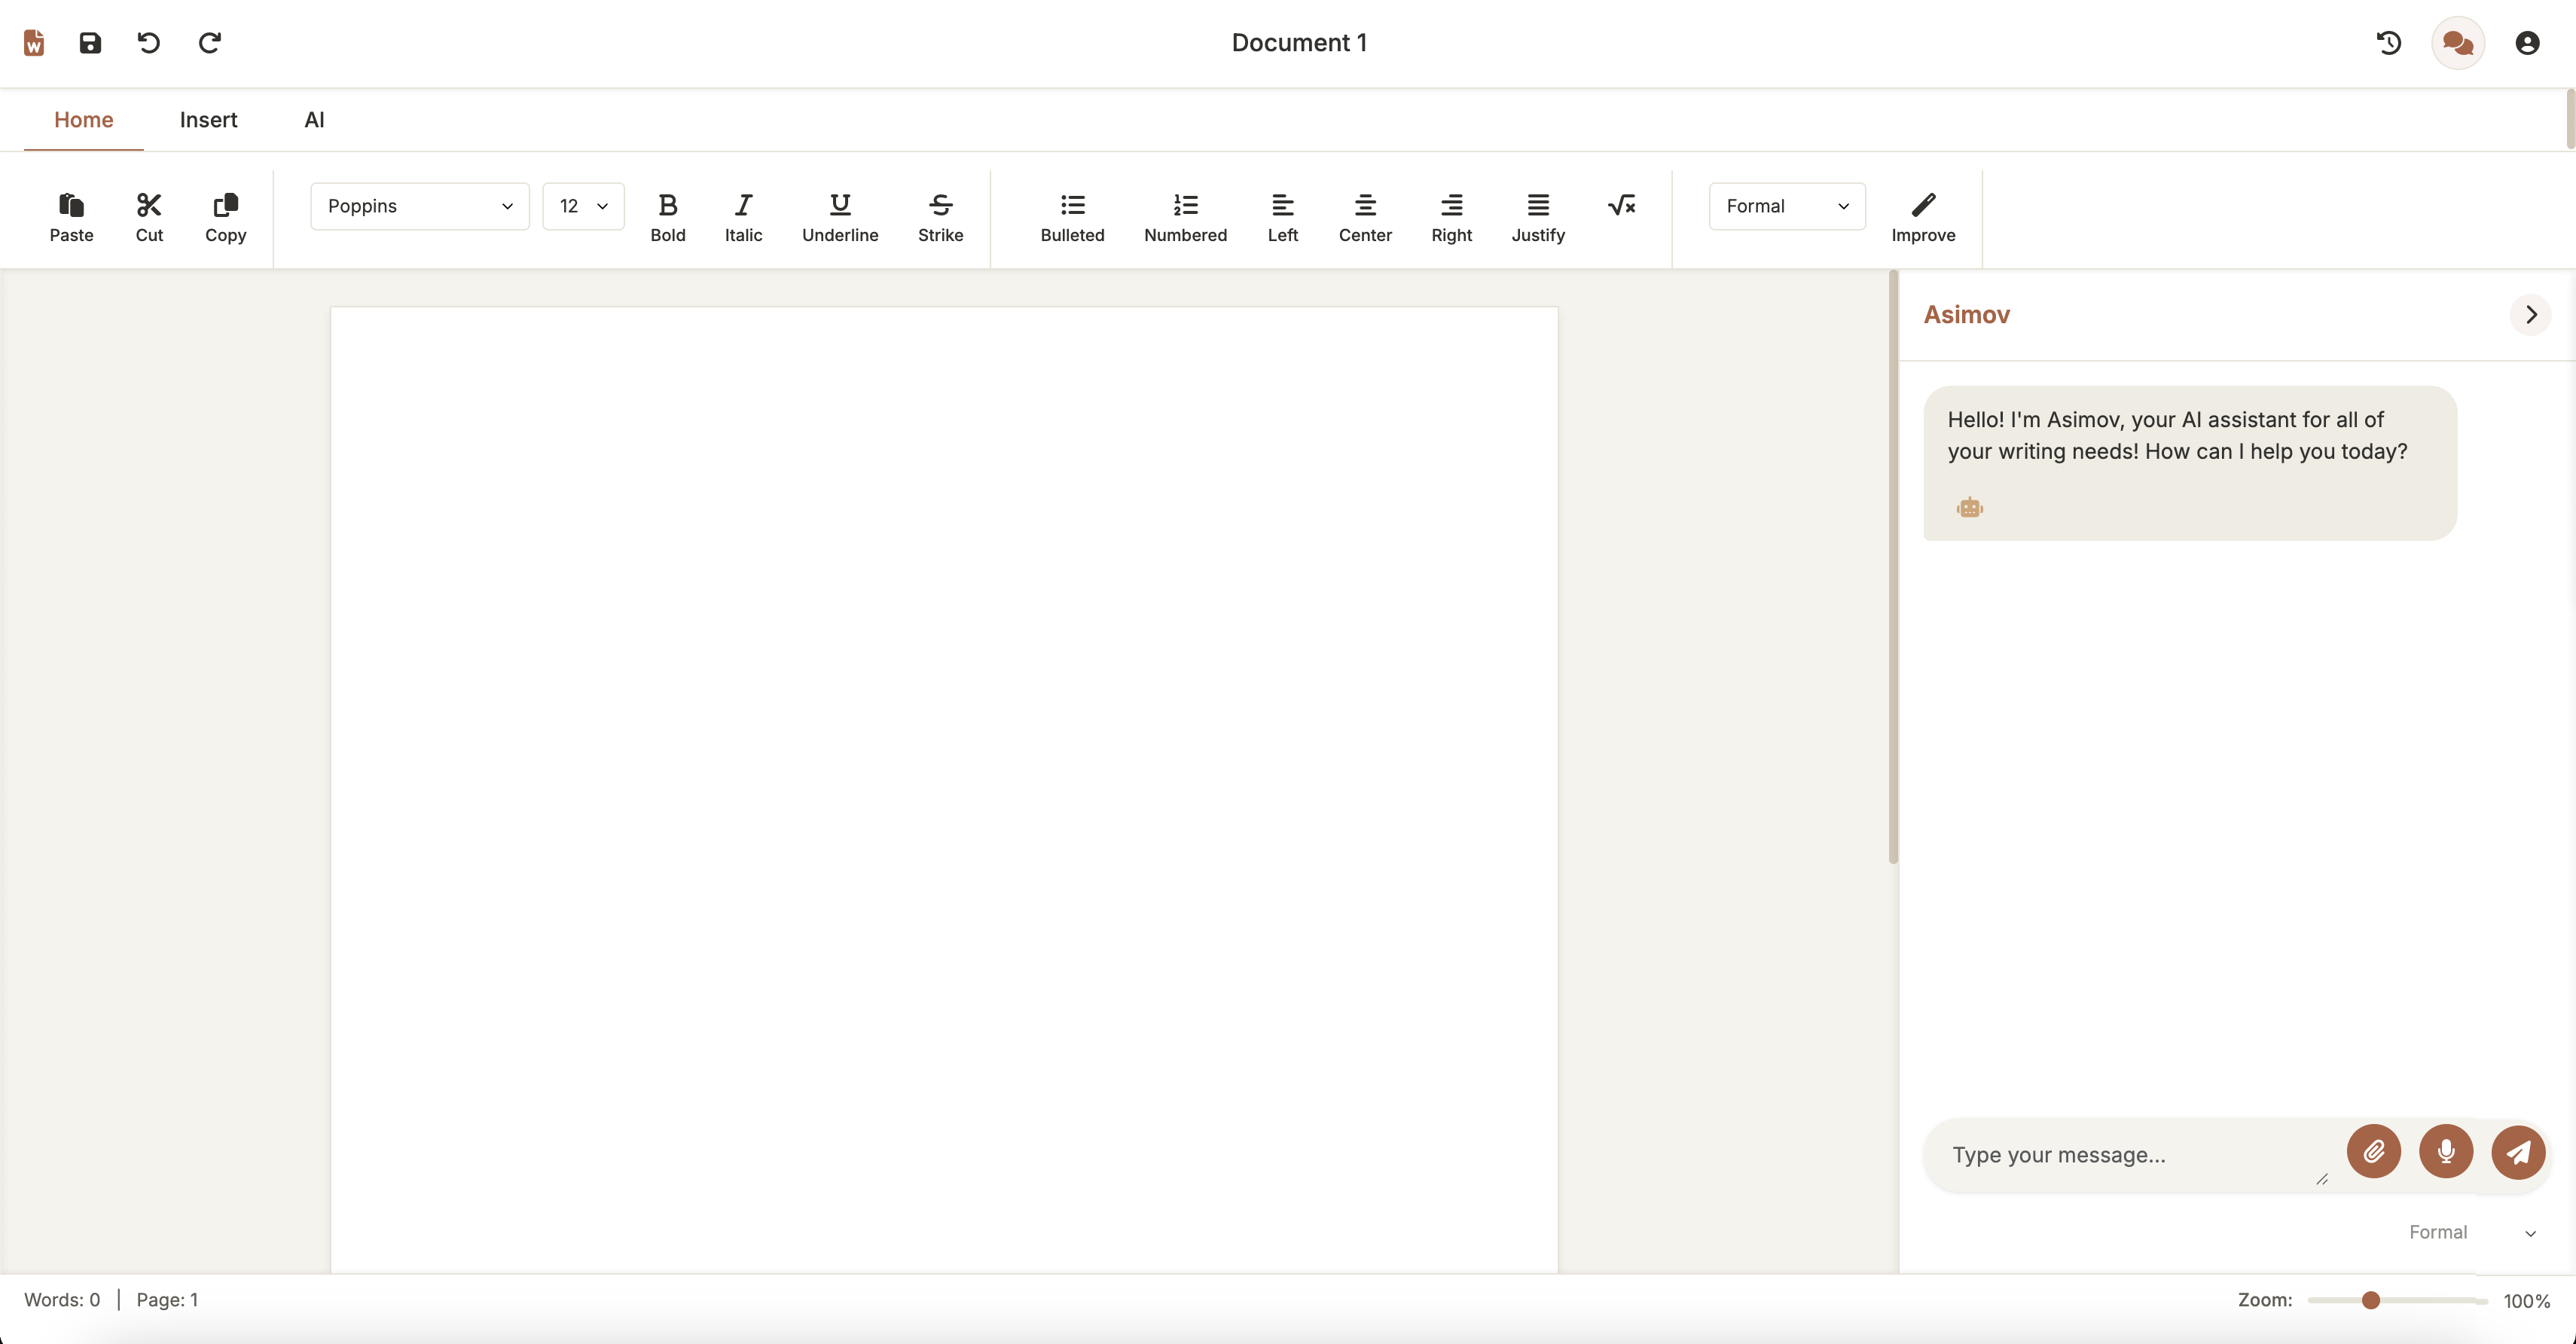The image size is (2576, 1344).
Task: Align text Right
Action: point(1451,218)
